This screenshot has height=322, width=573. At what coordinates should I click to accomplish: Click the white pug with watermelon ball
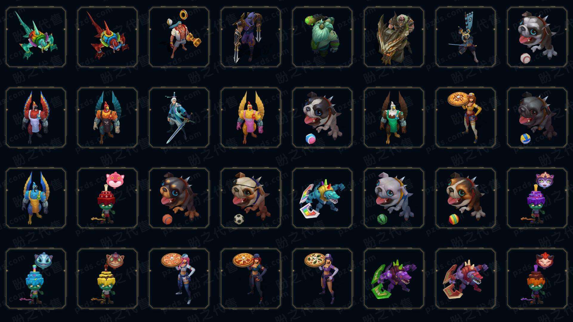click(x=394, y=198)
